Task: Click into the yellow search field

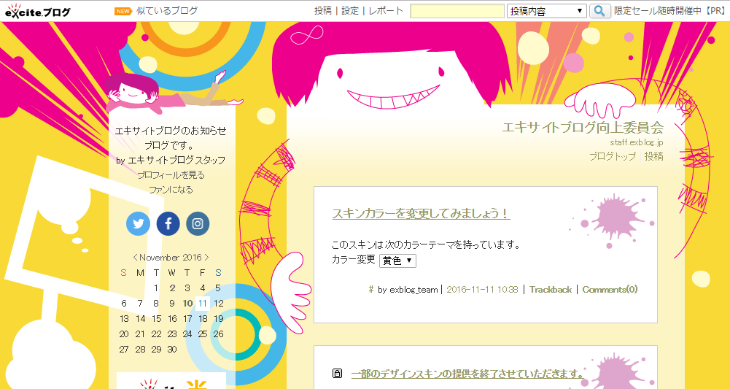Action: click(x=457, y=11)
